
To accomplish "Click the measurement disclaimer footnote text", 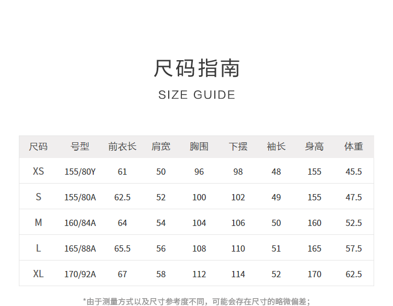I will [x=196, y=301].
